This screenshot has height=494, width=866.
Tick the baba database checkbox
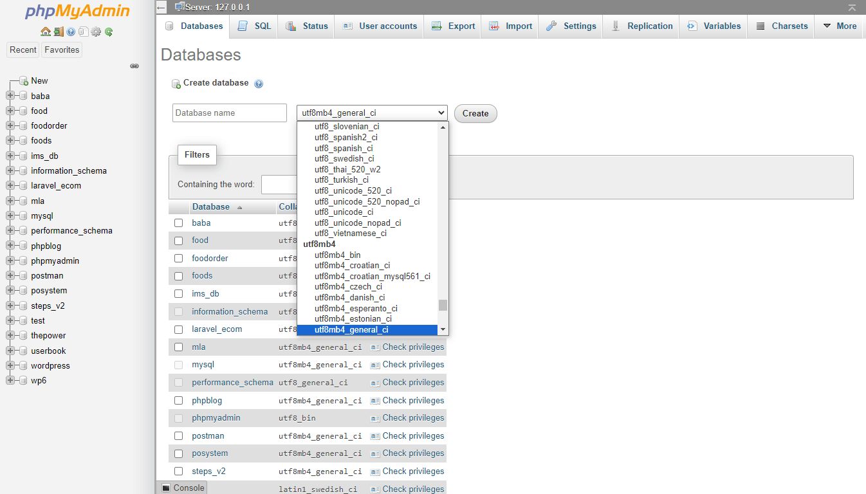pyautogui.click(x=179, y=223)
